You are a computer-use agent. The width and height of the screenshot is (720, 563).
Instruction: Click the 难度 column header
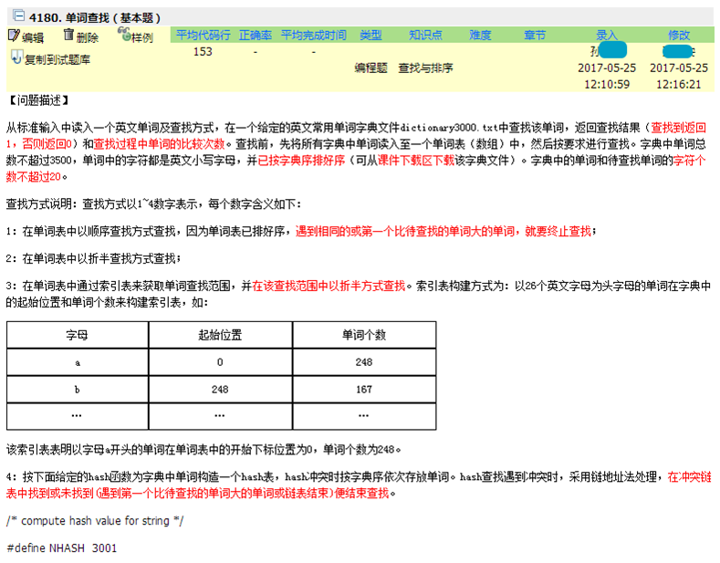(480, 35)
